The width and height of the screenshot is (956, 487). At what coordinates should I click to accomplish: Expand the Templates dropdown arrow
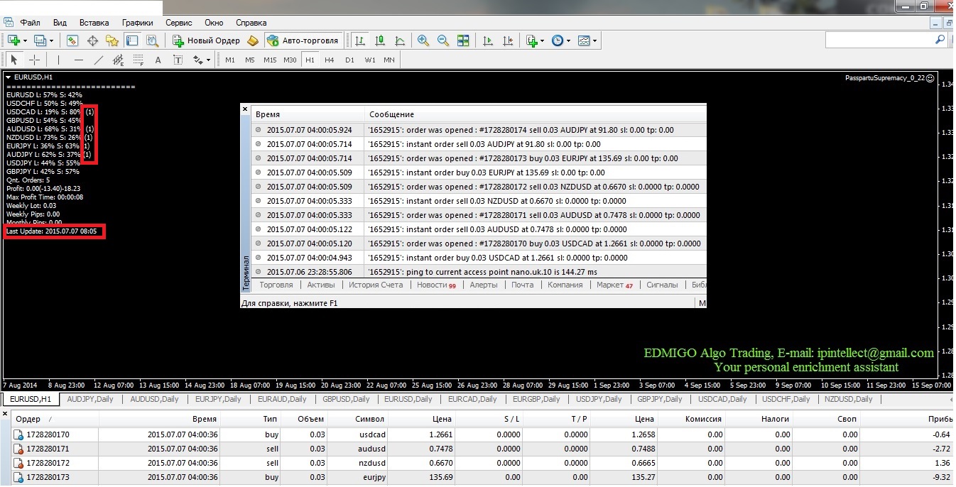[594, 40]
